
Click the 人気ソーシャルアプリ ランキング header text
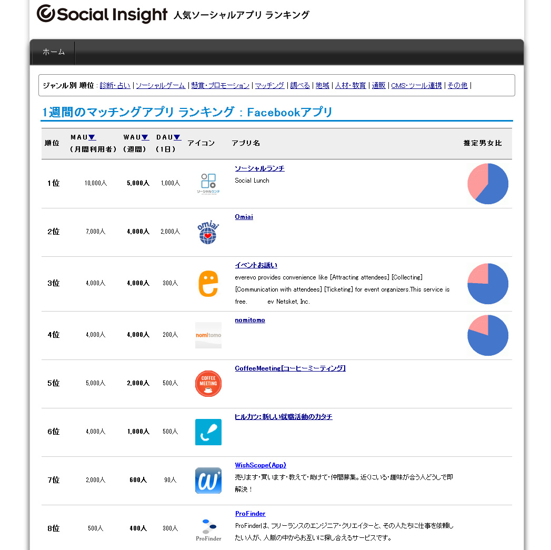click(x=242, y=15)
